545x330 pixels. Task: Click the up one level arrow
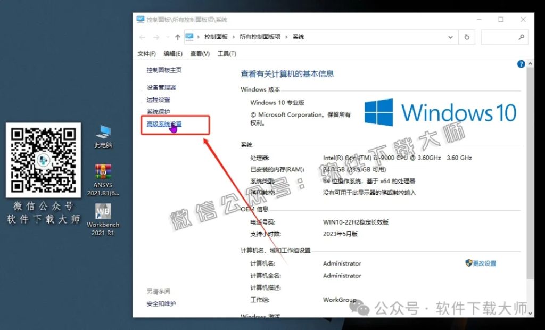178,37
